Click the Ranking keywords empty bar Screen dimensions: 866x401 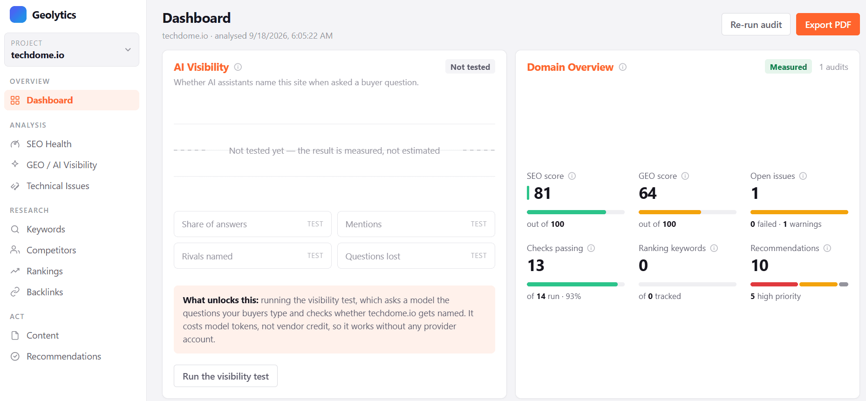pos(688,285)
